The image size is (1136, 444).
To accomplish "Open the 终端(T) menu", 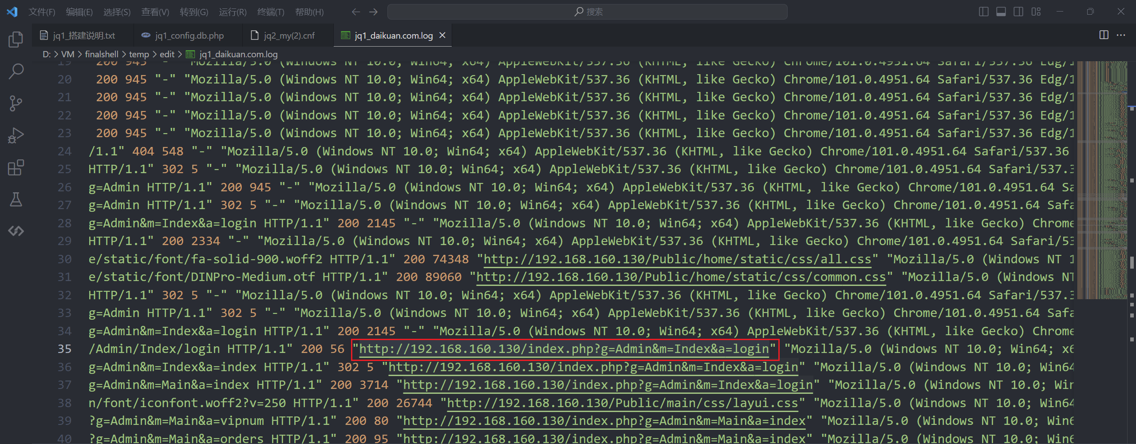I will click(x=271, y=12).
